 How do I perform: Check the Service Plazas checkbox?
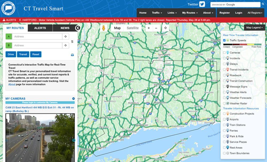click(x=225, y=142)
